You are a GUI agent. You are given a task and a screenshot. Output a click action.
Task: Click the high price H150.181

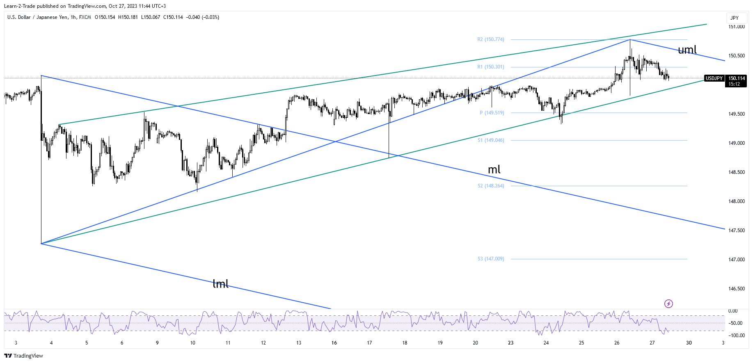pyautogui.click(x=128, y=17)
